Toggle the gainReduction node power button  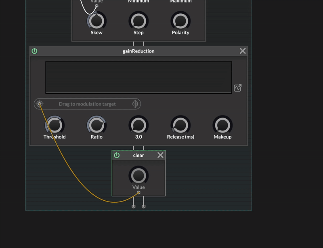(34, 51)
